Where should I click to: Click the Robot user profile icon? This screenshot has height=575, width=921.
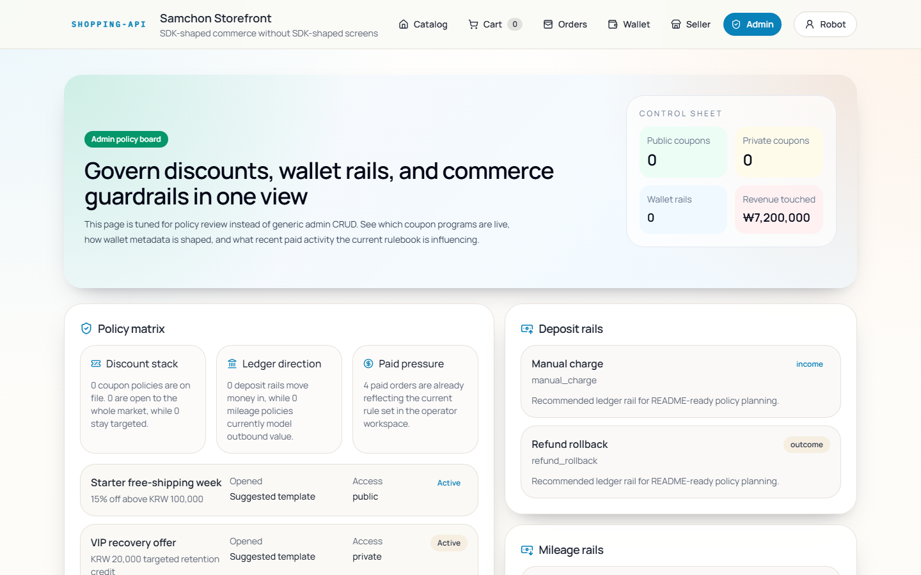[x=810, y=24]
